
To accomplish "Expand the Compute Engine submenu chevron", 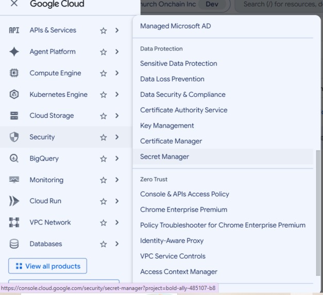I will click(117, 73).
